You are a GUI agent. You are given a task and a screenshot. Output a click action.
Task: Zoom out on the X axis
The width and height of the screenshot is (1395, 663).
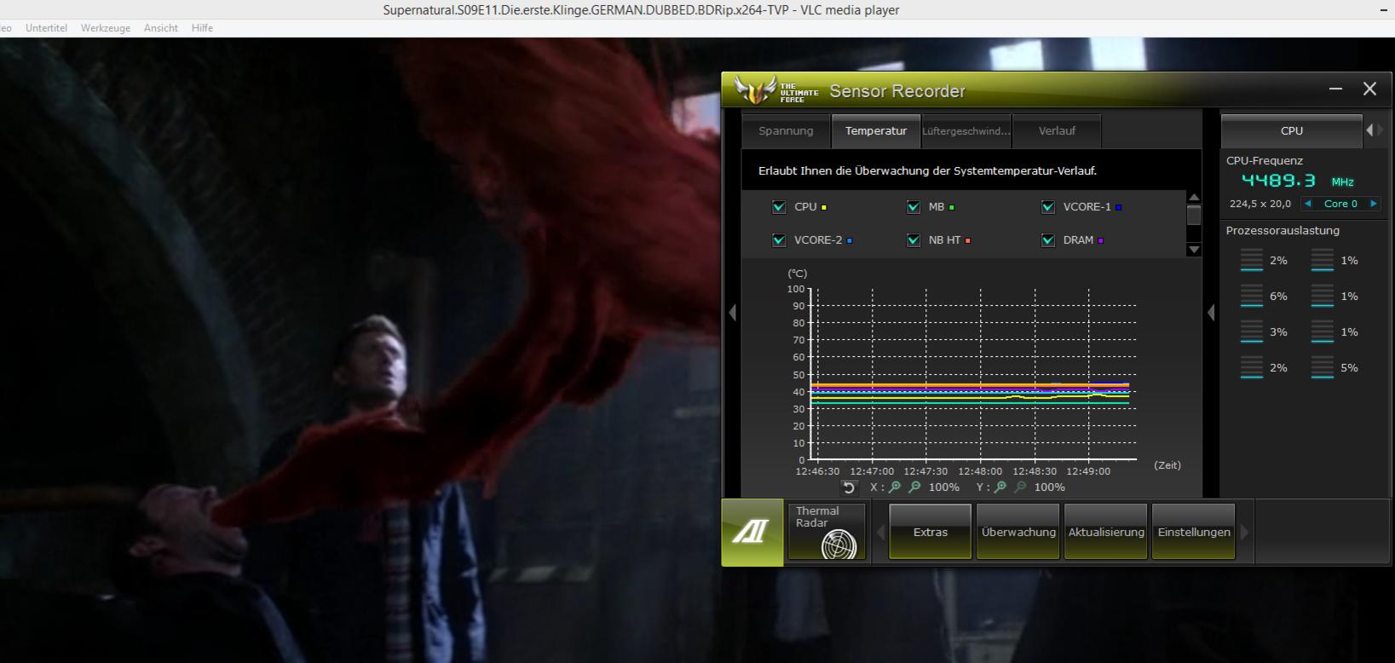914,487
